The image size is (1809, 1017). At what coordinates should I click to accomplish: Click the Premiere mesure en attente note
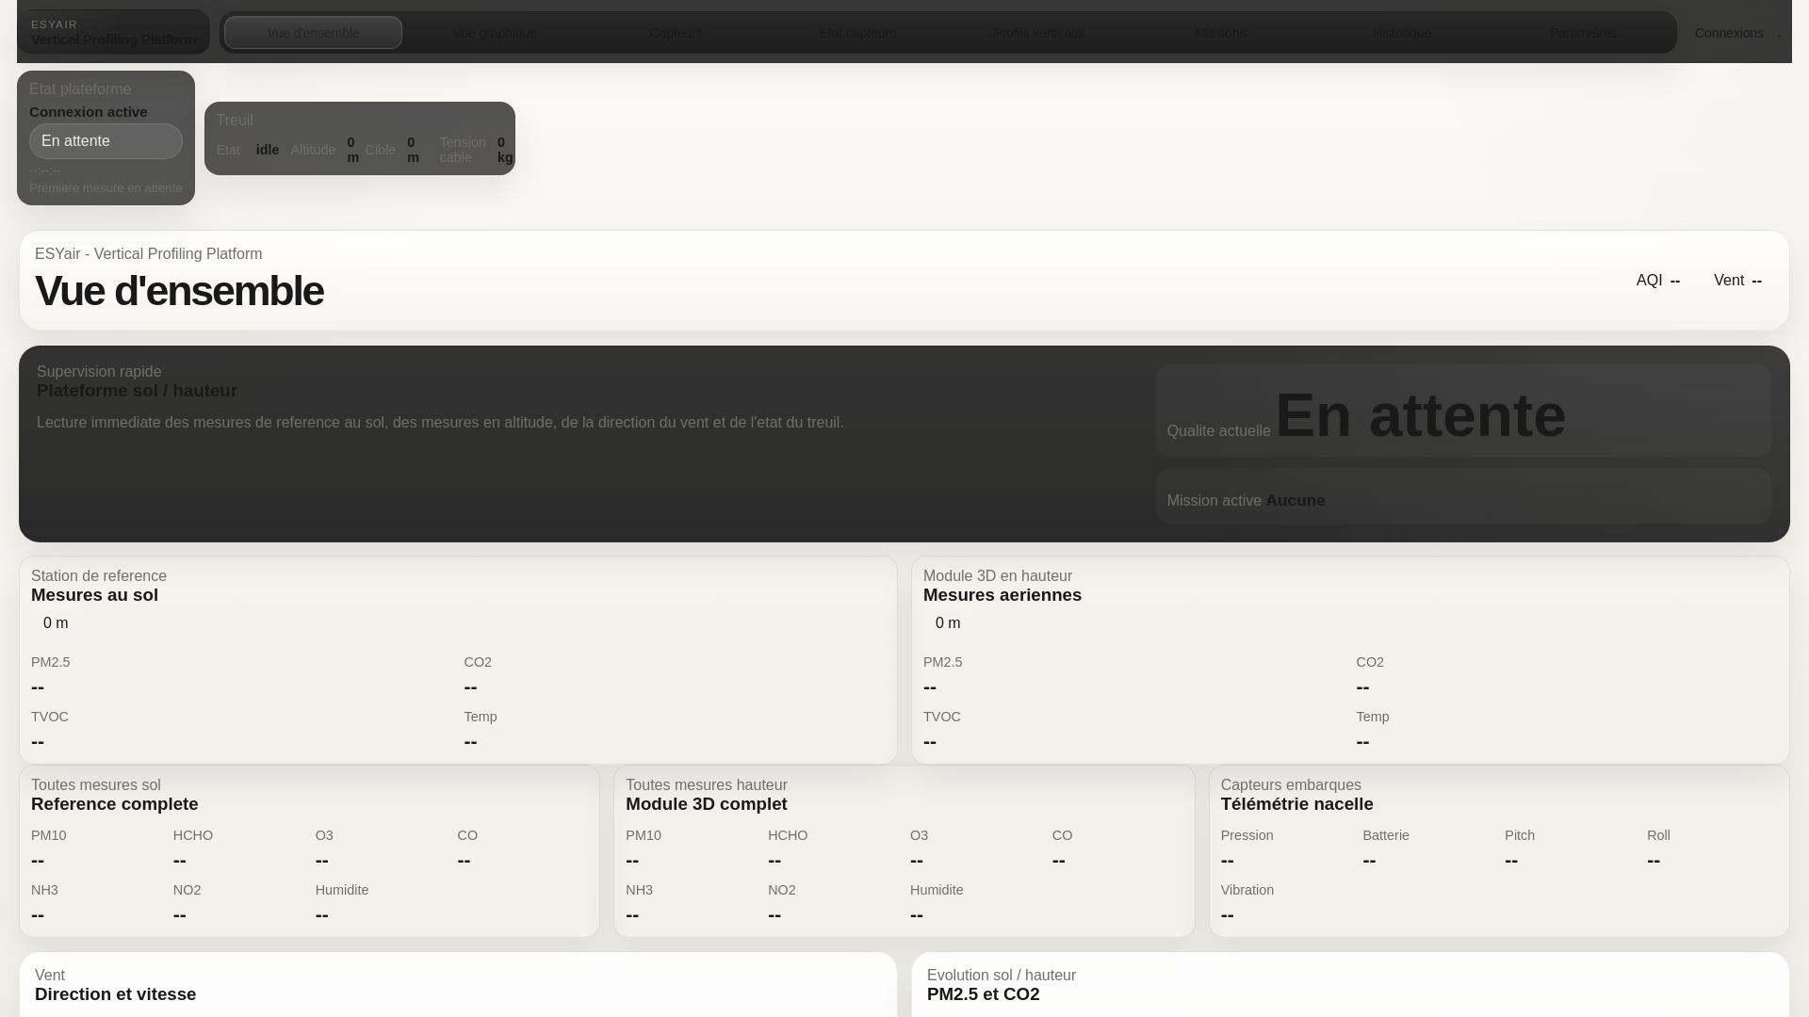(106, 188)
